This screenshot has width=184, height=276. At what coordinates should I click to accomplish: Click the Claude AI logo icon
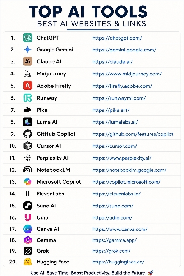28,61
